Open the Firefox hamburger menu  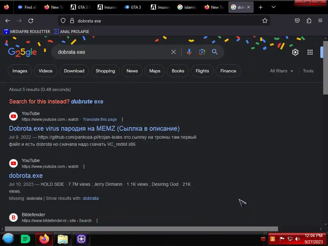click(x=320, y=20)
